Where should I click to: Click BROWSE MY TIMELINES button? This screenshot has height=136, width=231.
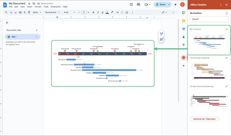[204, 119]
